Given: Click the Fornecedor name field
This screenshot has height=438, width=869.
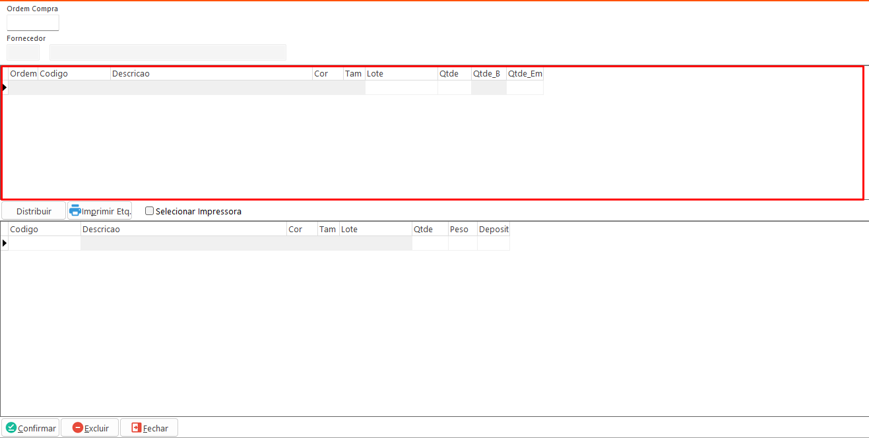Looking at the screenshot, I should (x=168, y=53).
